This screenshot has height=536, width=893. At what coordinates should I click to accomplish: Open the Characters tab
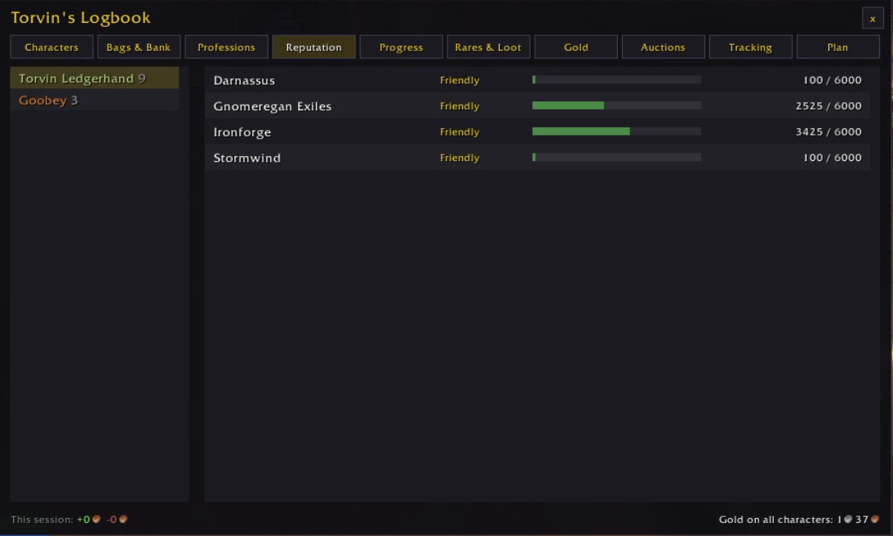[x=51, y=47]
